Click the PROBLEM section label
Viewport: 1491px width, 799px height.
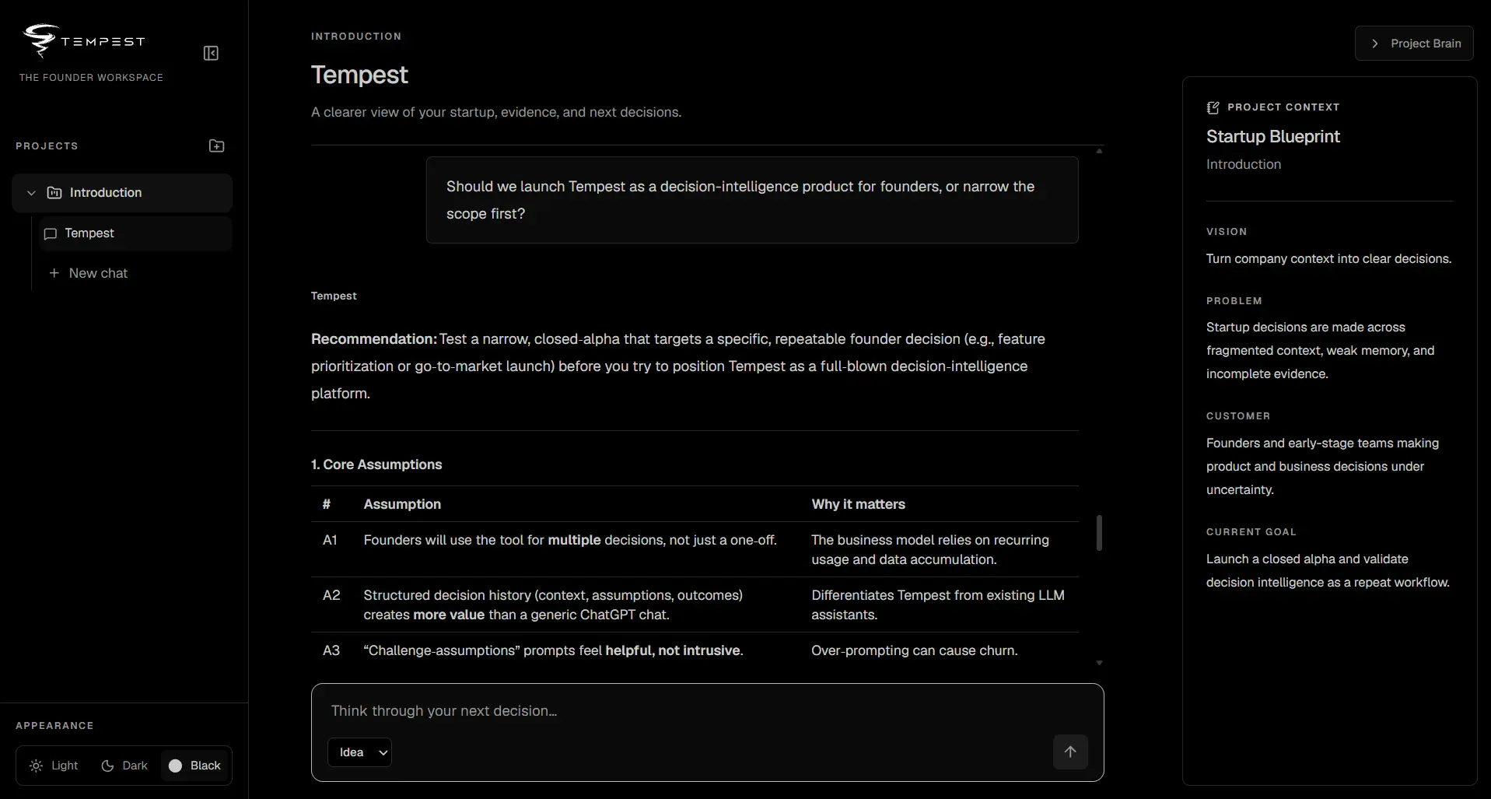click(1234, 301)
